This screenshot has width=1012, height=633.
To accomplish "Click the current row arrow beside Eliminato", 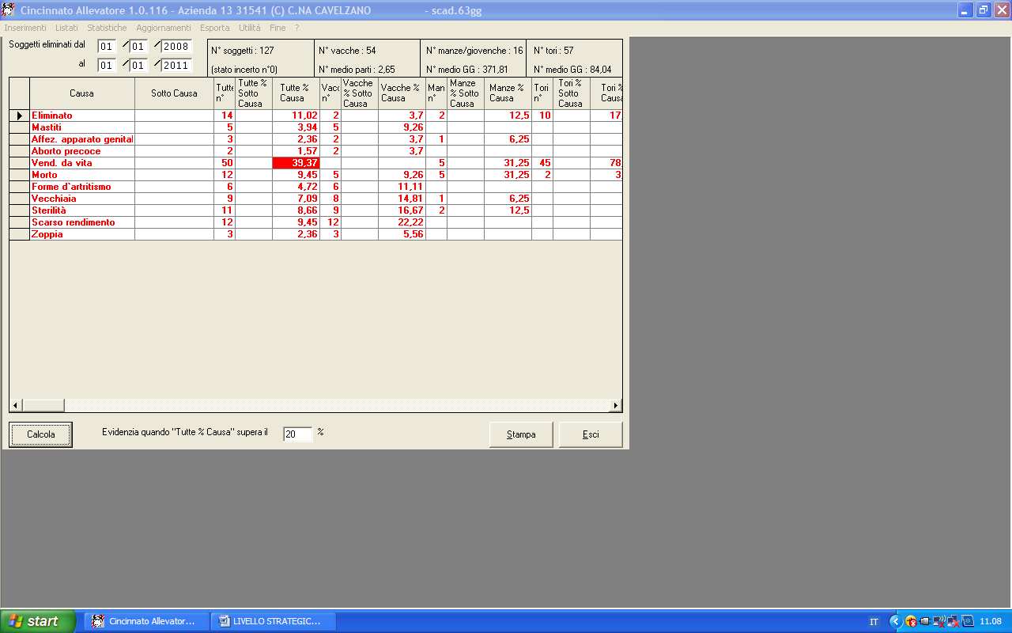I will click(19, 116).
